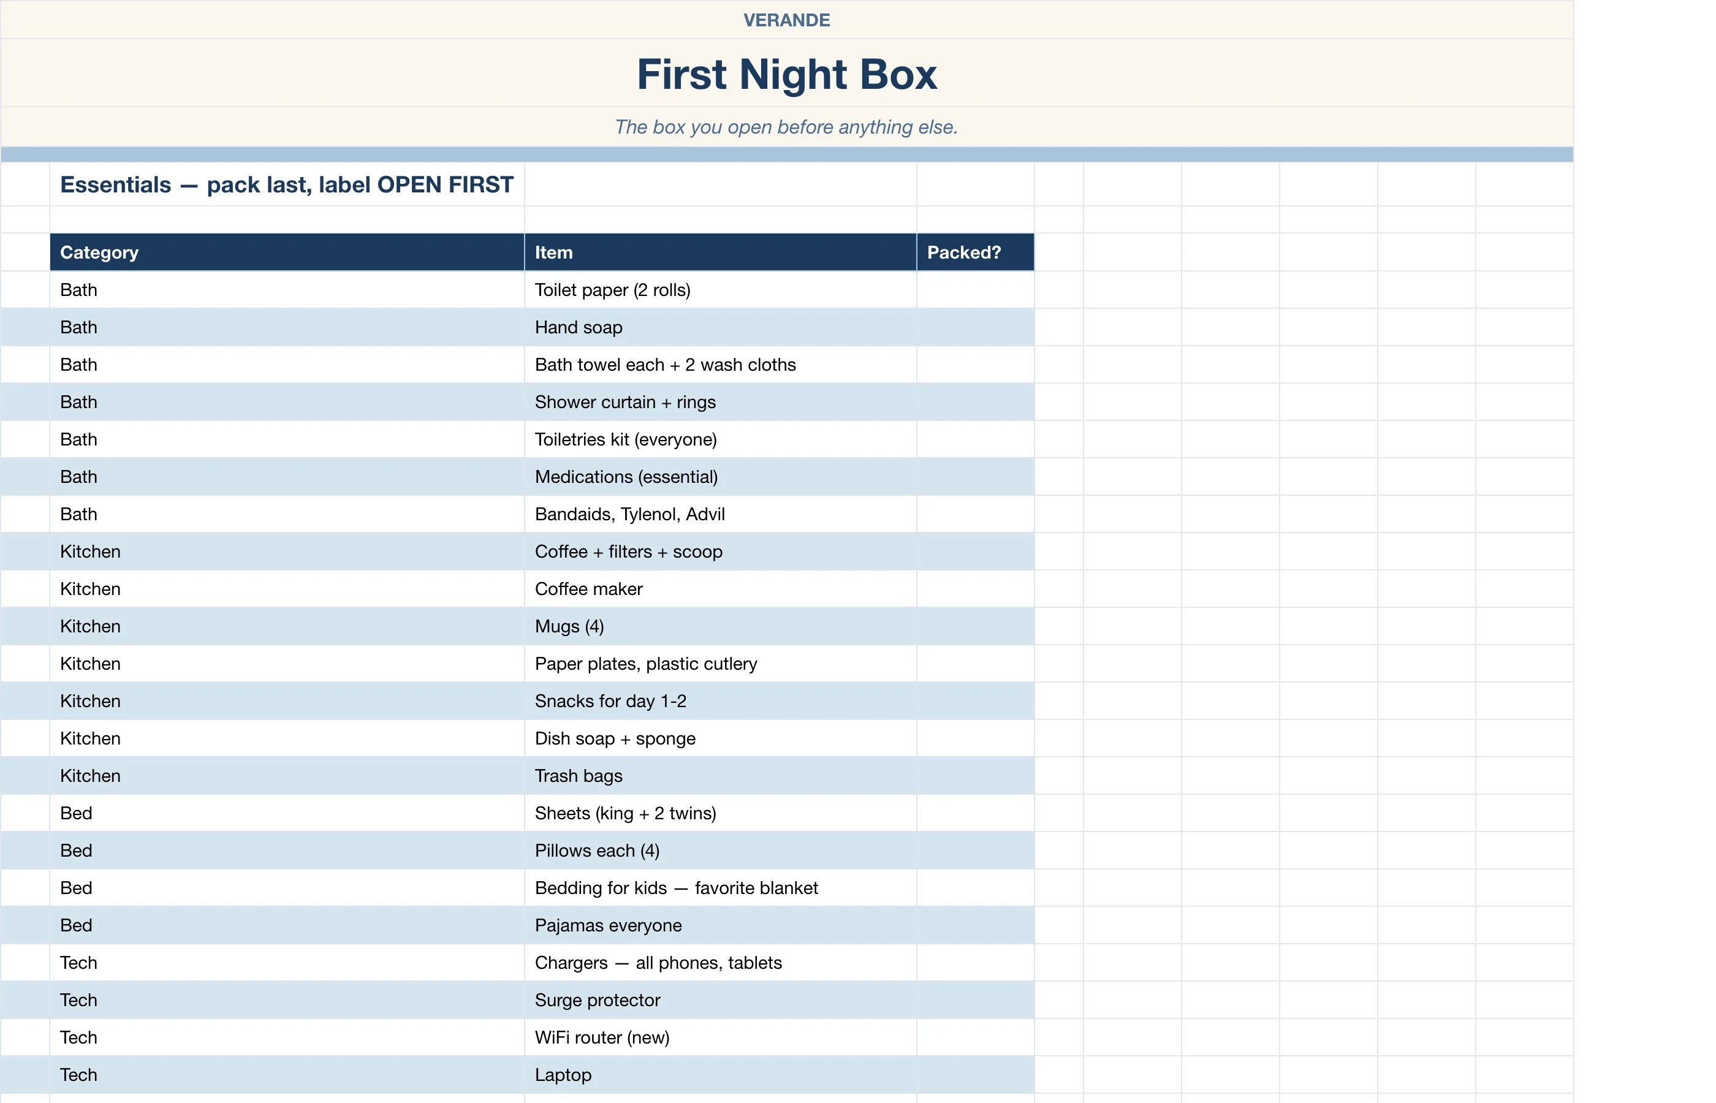
Task: Select the Tech category cell beside WiFi router
Action: click(x=287, y=1038)
